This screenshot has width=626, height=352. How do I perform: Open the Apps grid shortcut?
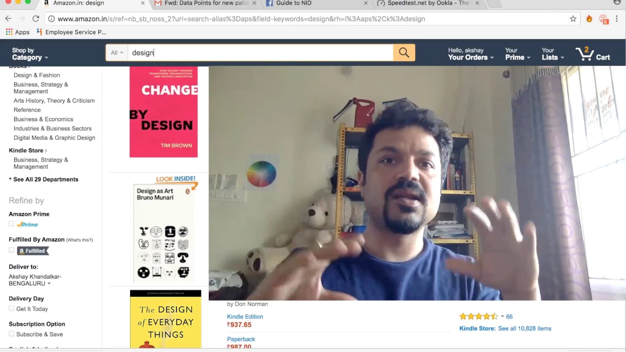(18, 32)
